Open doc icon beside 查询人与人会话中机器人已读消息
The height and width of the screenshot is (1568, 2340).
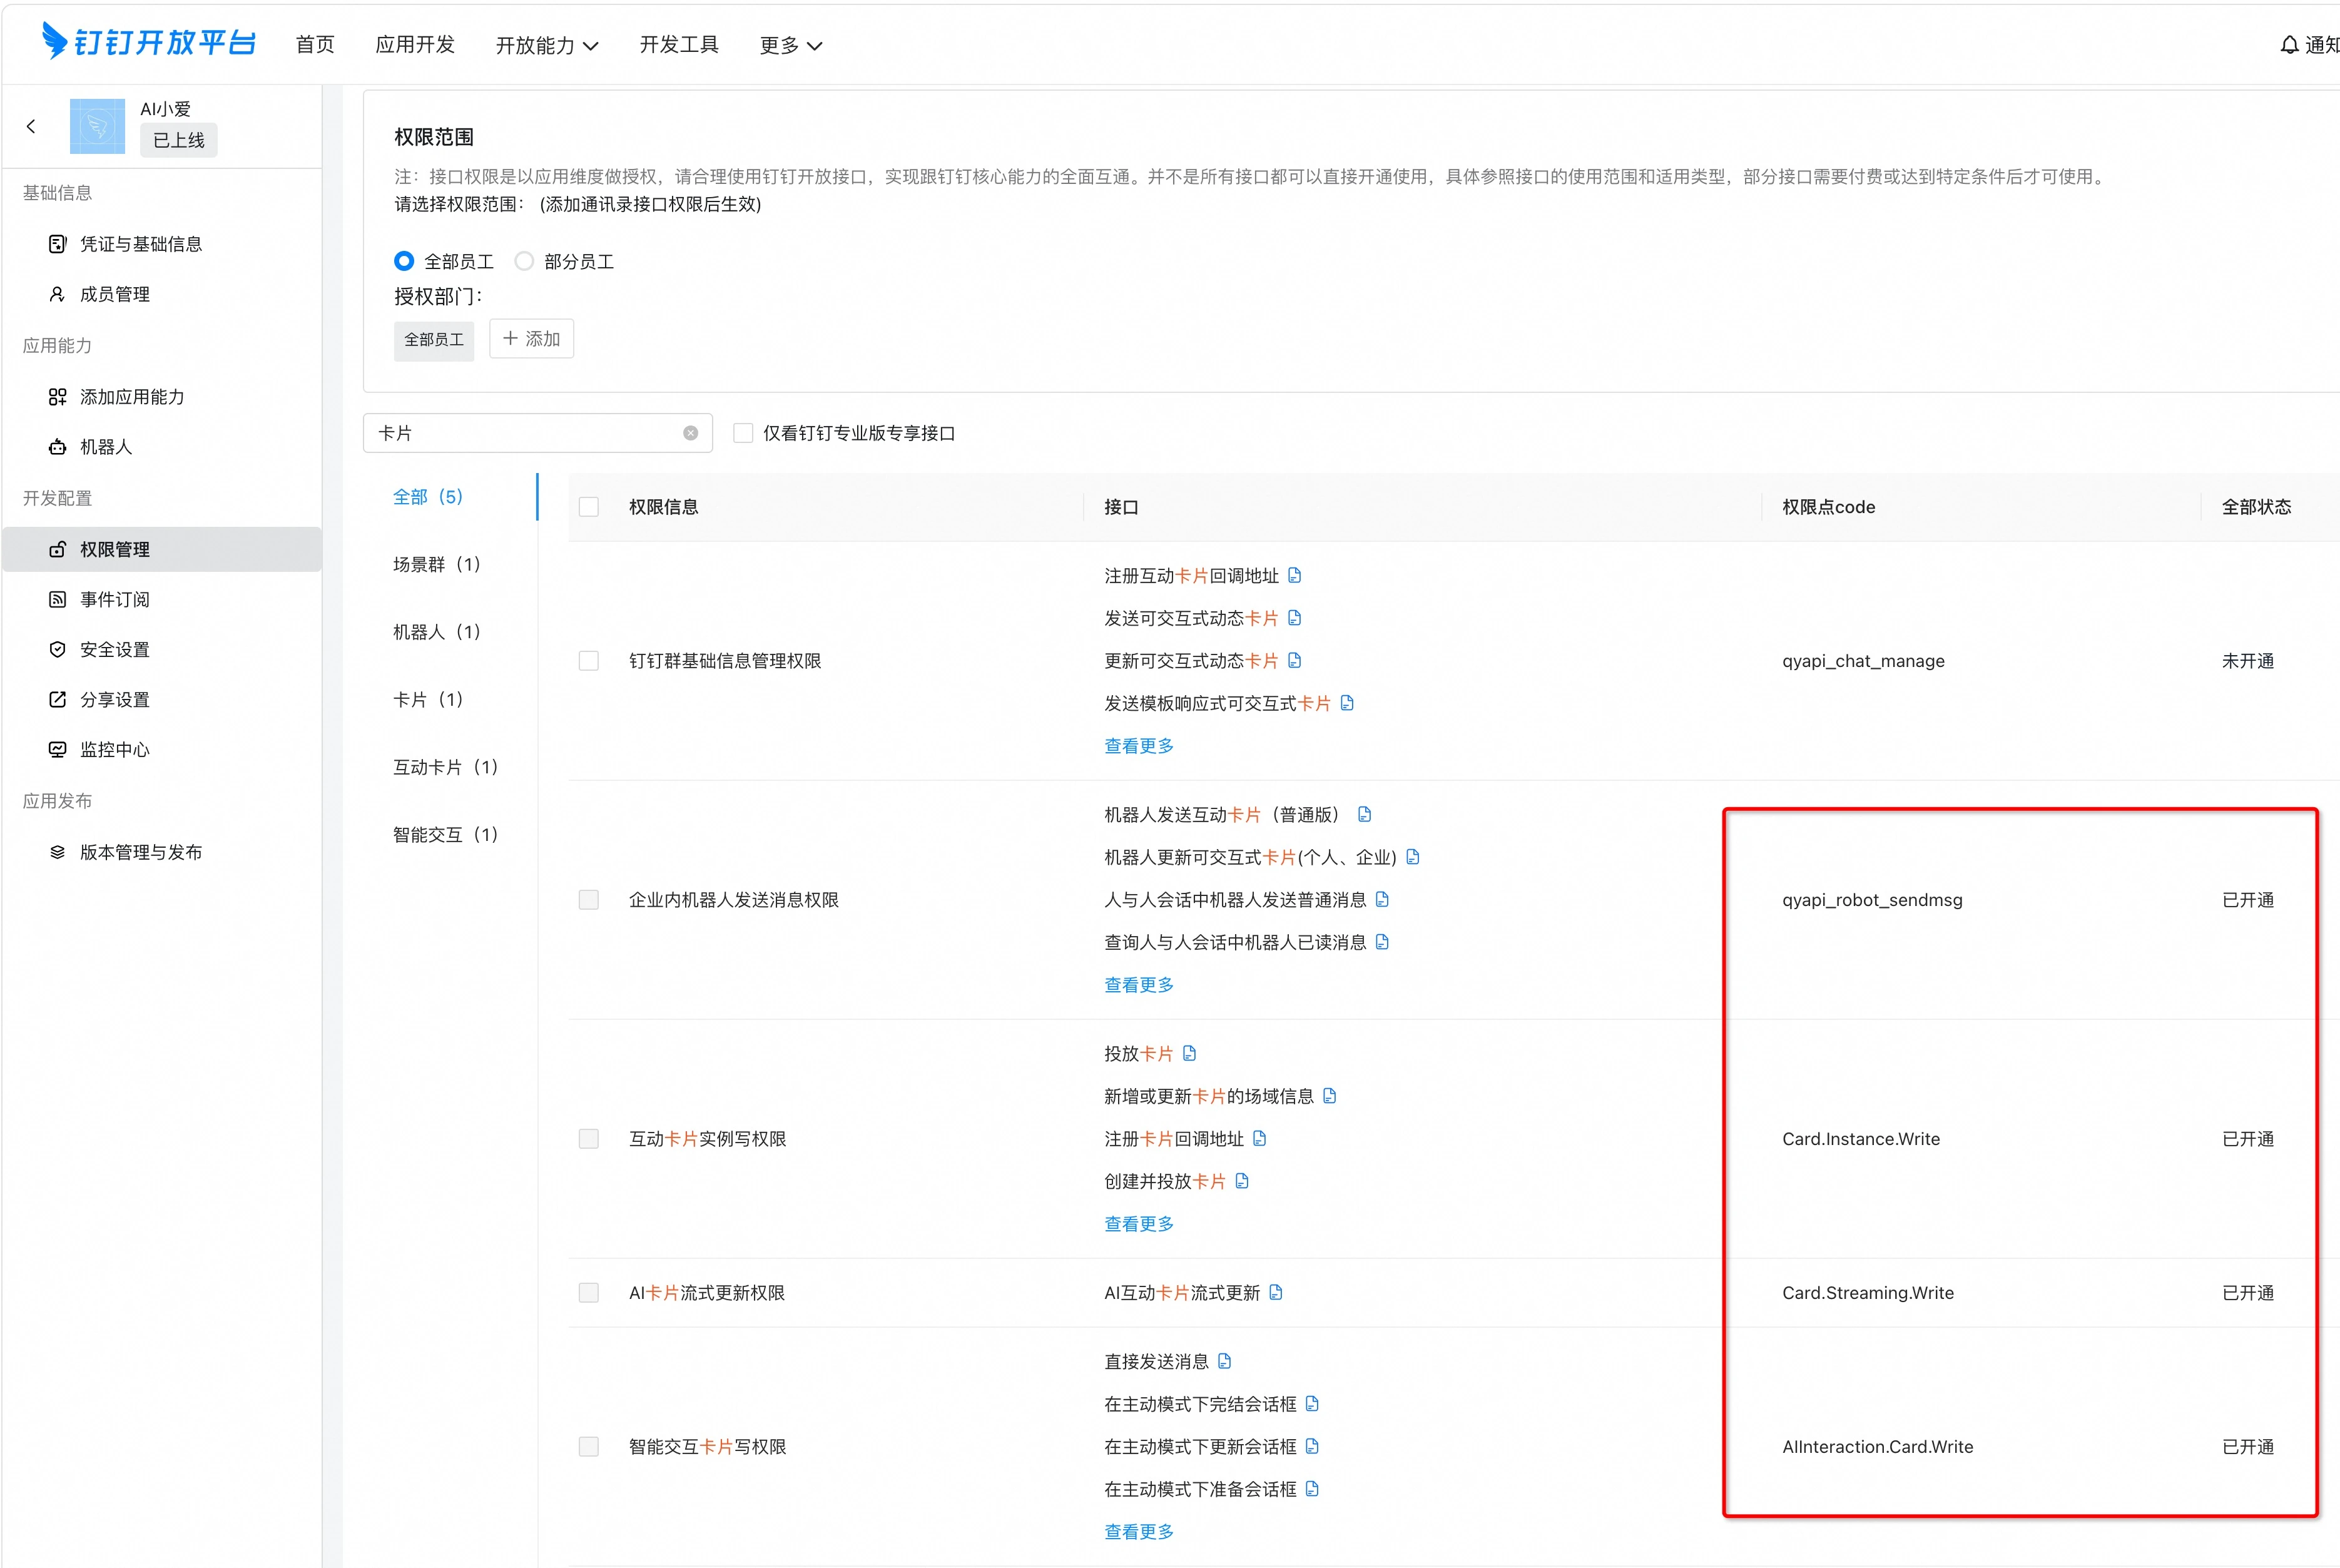click(1382, 942)
